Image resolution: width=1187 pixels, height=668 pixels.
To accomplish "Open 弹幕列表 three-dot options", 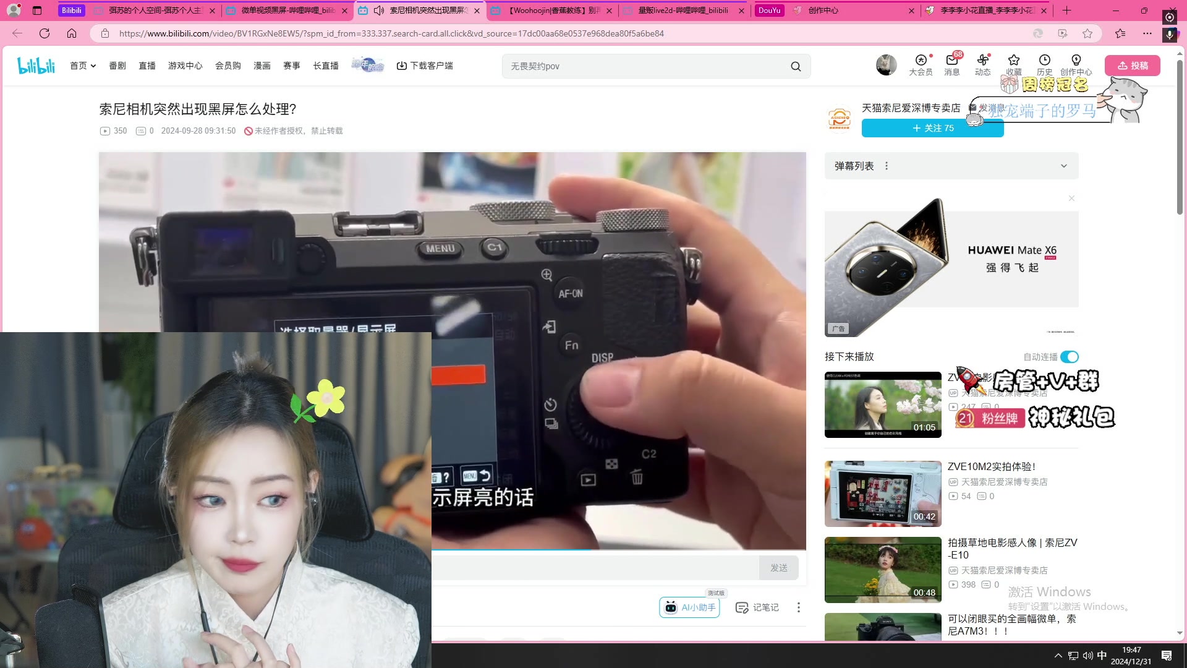I will click(x=887, y=166).
